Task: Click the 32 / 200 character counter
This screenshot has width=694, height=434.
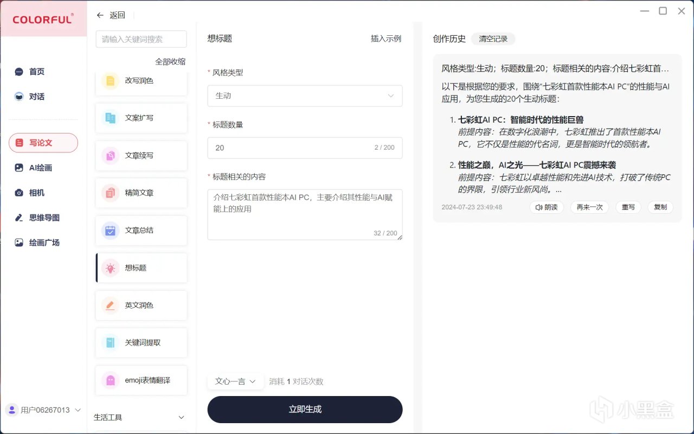Action: [385, 233]
